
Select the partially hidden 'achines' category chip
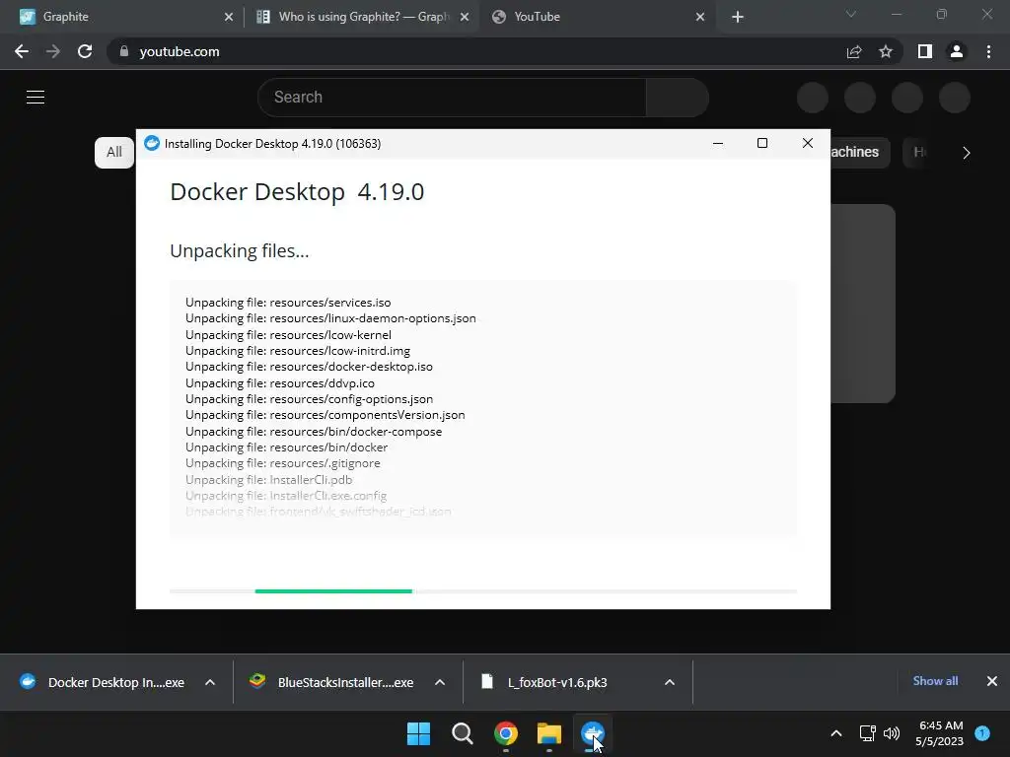point(860,153)
